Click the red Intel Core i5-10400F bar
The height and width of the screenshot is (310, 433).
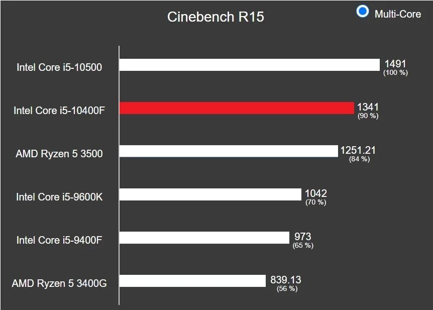tap(237, 108)
